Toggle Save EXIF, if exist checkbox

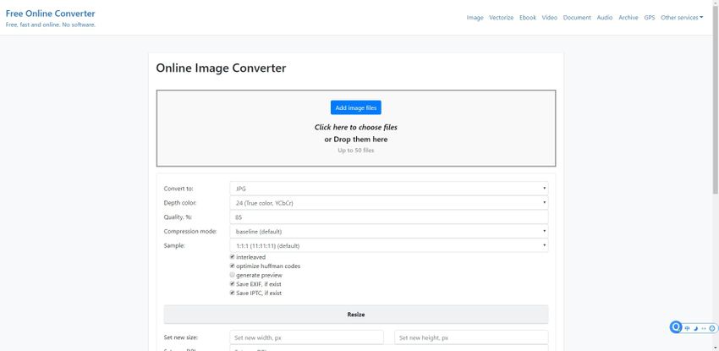point(233,284)
